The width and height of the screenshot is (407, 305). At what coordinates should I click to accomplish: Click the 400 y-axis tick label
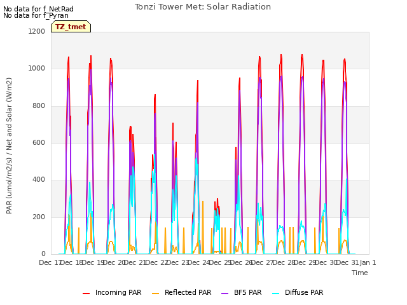[x=39, y=180]
